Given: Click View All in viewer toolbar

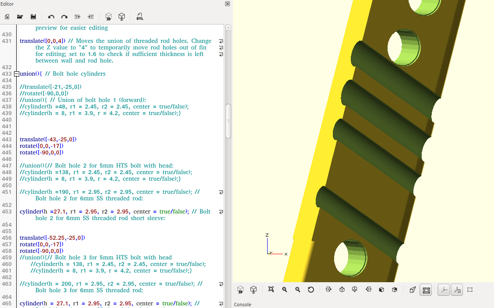Looking at the screenshot, I should point(271,290).
